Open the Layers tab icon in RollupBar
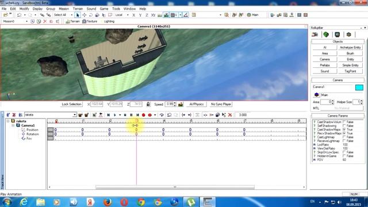This screenshot has height=207, width=368. 349,34
